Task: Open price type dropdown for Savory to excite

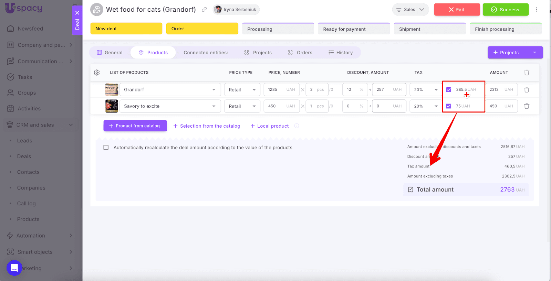Action: pos(242,106)
